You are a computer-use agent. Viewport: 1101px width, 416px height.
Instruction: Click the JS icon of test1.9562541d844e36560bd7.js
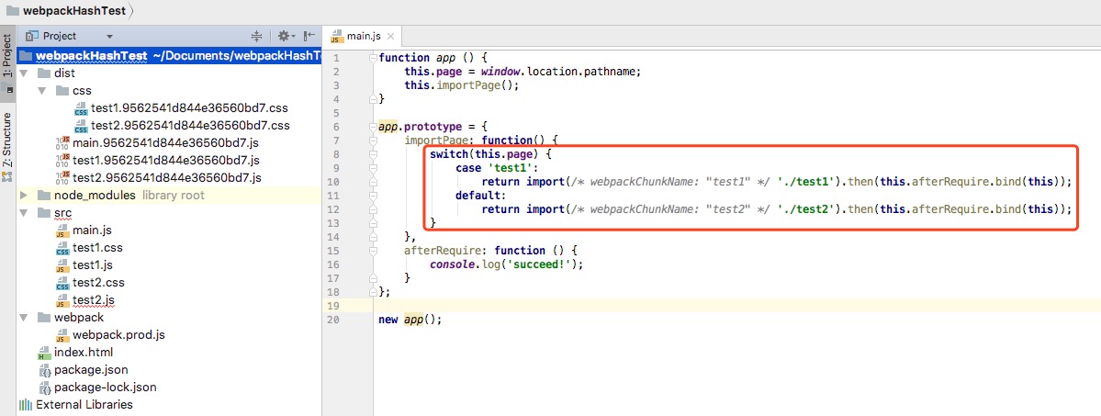(x=62, y=161)
